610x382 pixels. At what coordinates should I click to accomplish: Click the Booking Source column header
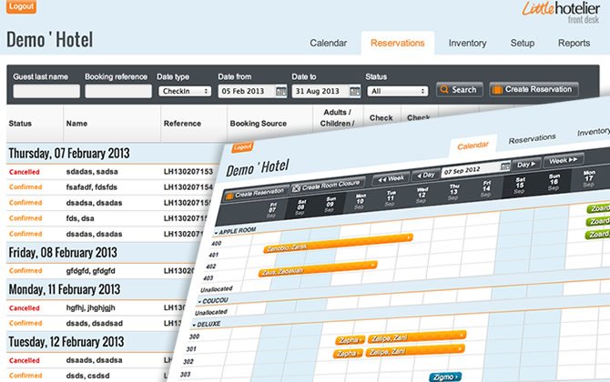(x=259, y=124)
